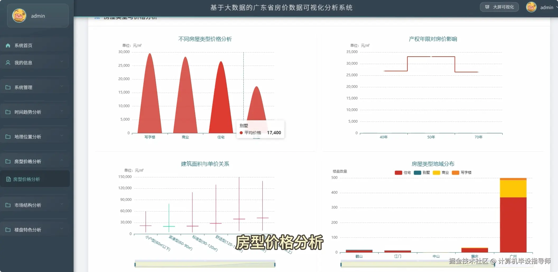Click the 肇庆 bar in distribution chart
558x272 pixels.
(475, 250)
